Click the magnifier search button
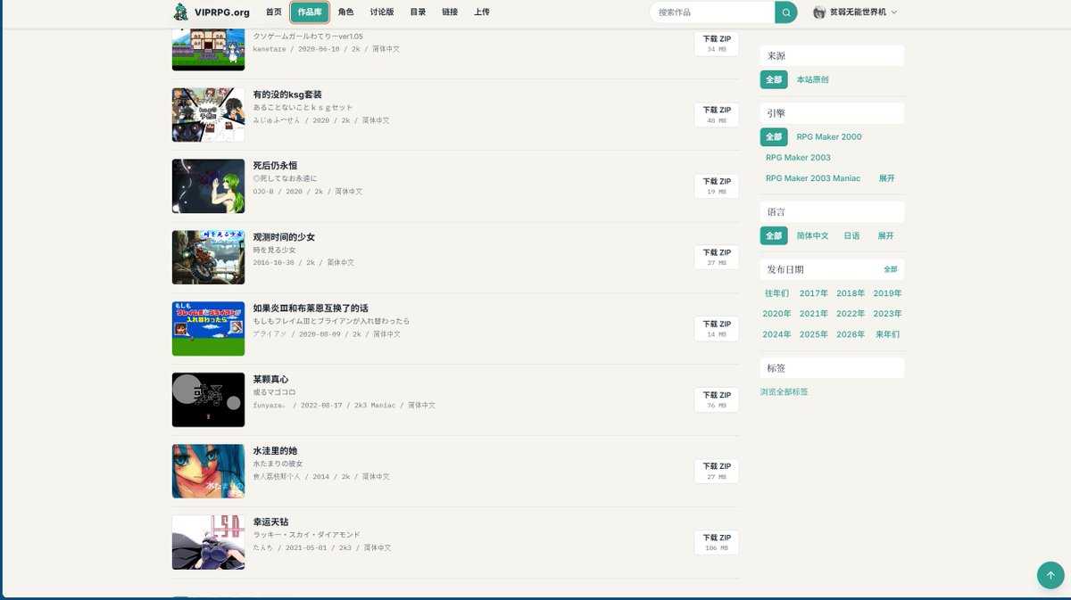The height and width of the screenshot is (600, 1071). click(x=786, y=12)
